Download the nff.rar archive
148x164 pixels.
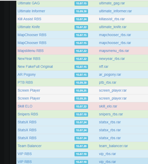(x=104, y=67)
